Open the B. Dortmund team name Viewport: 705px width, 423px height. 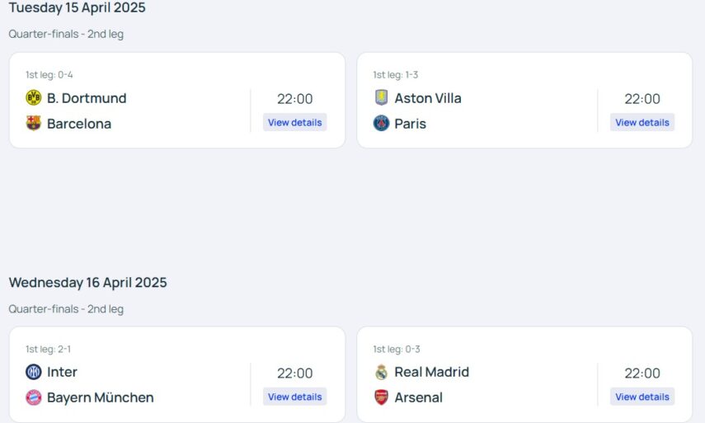pyautogui.click(x=87, y=98)
